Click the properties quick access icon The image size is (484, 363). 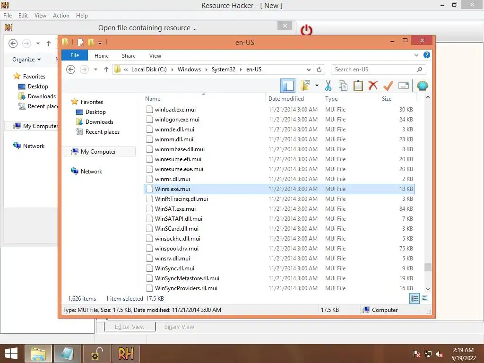coord(80,43)
